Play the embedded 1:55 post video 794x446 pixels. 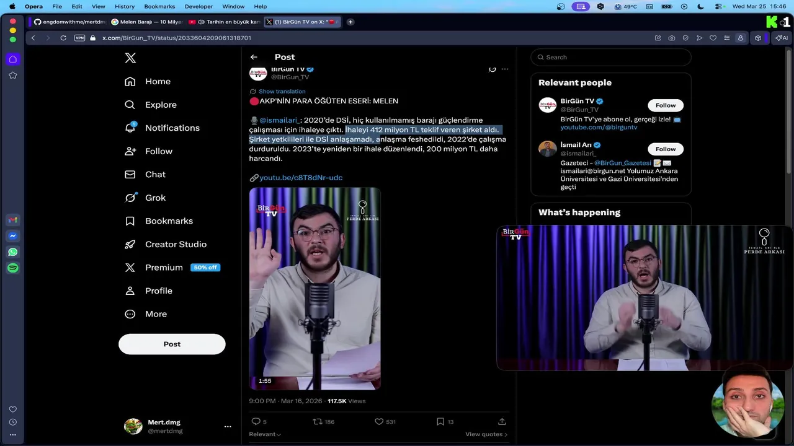click(x=314, y=289)
